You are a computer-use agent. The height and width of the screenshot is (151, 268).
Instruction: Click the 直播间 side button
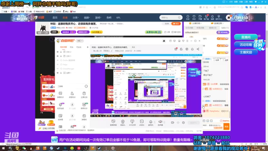[246, 37]
